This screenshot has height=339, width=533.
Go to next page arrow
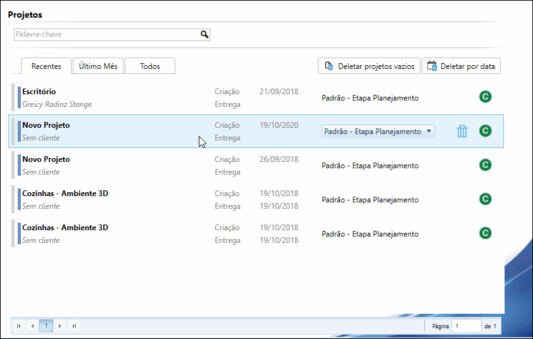point(60,326)
